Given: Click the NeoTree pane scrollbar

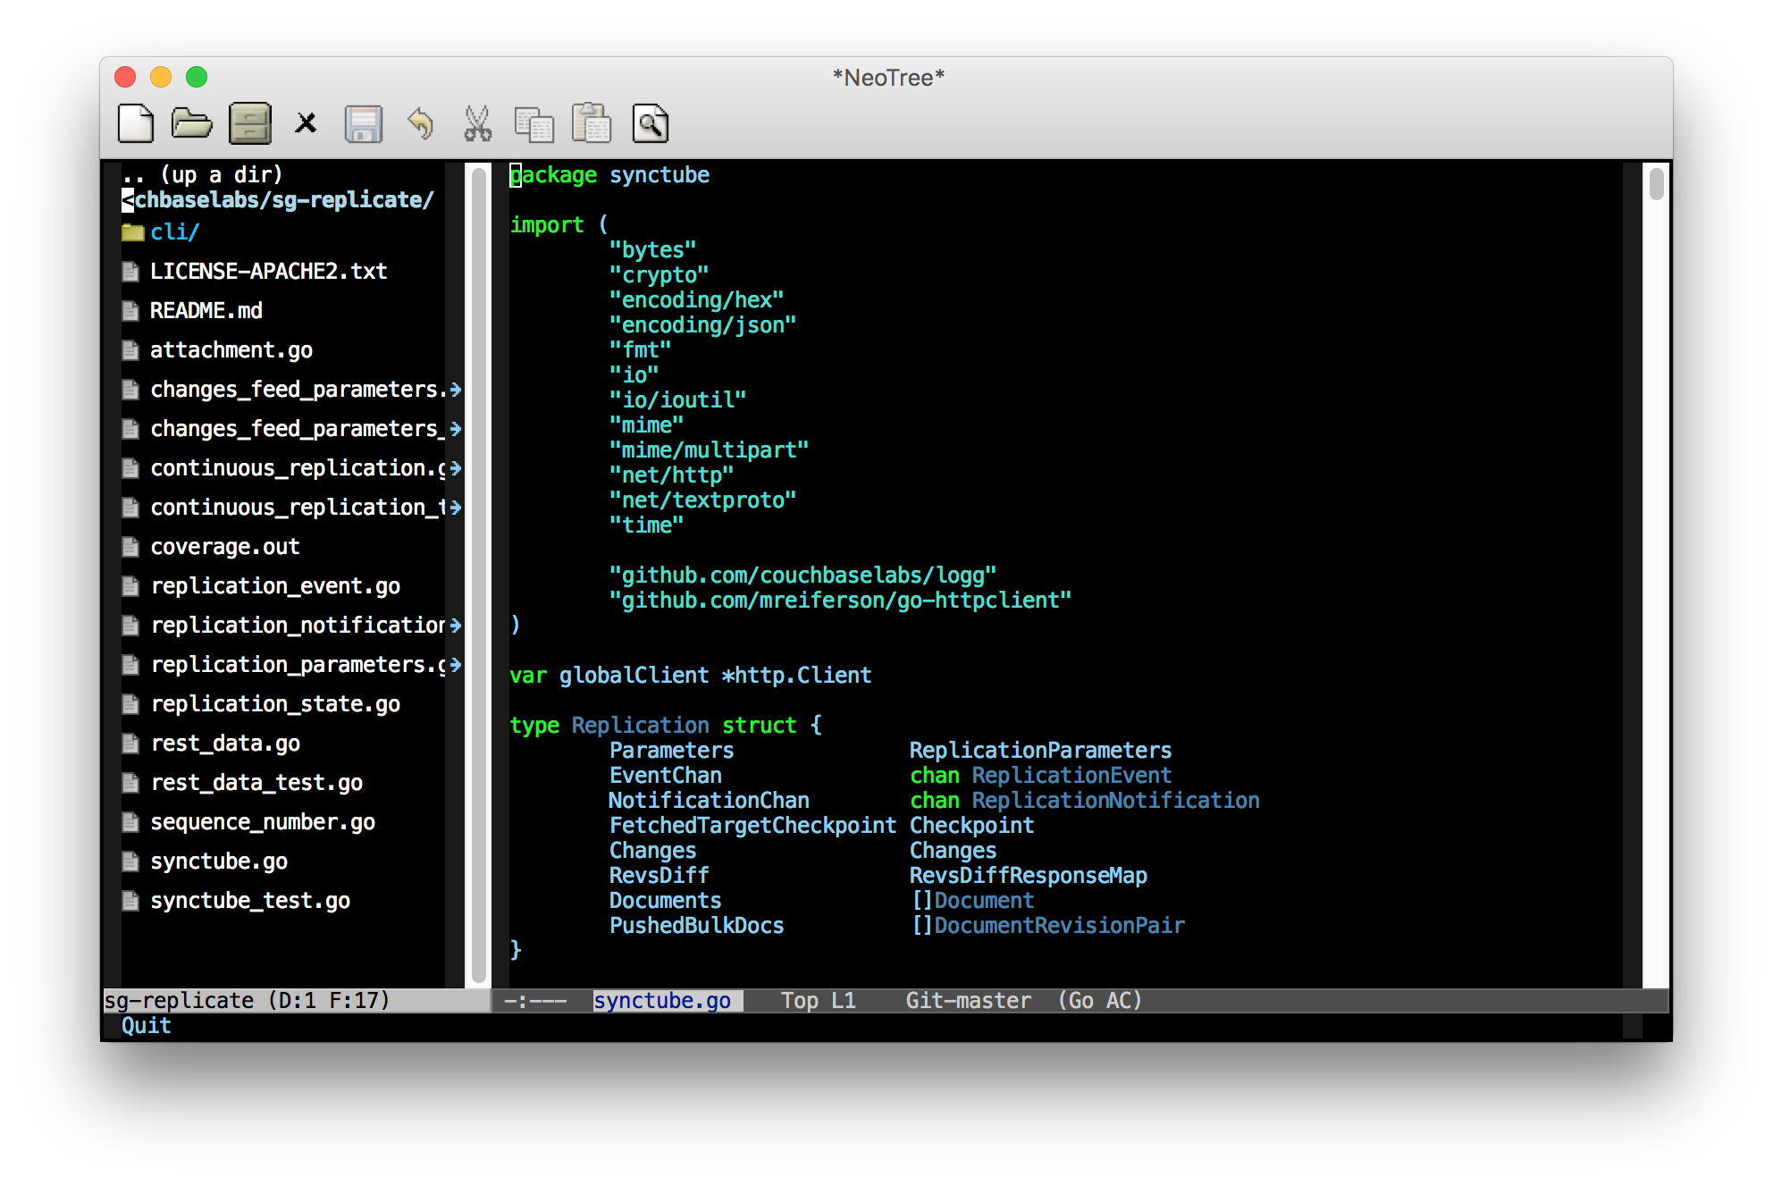Looking at the screenshot, I should (x=478, y=574).
